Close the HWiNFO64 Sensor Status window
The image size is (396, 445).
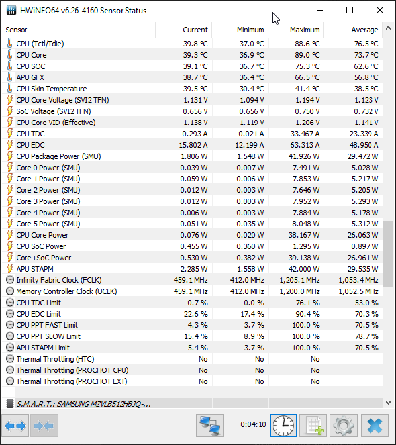point(380,10)
